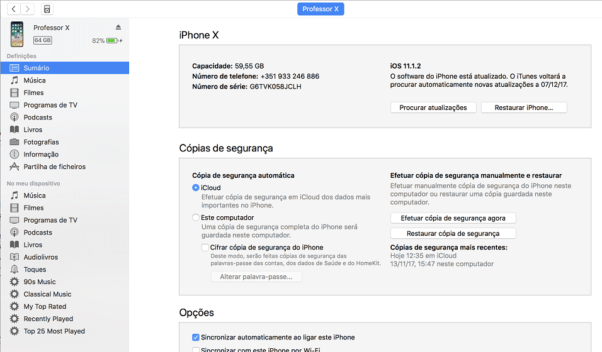Click the Procurar atualizações button
Viewport: 602px width, 352px height.
click(x=433, y=107)
